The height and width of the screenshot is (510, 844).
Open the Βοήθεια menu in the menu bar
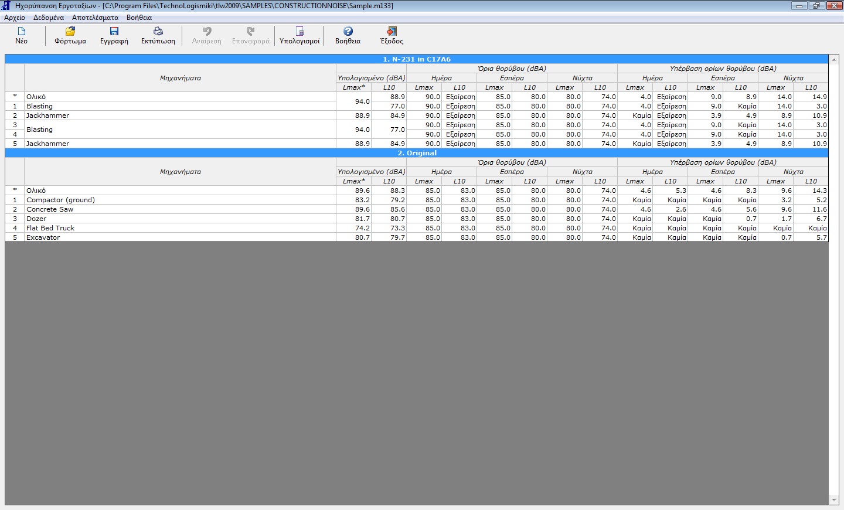click(139, 18)
